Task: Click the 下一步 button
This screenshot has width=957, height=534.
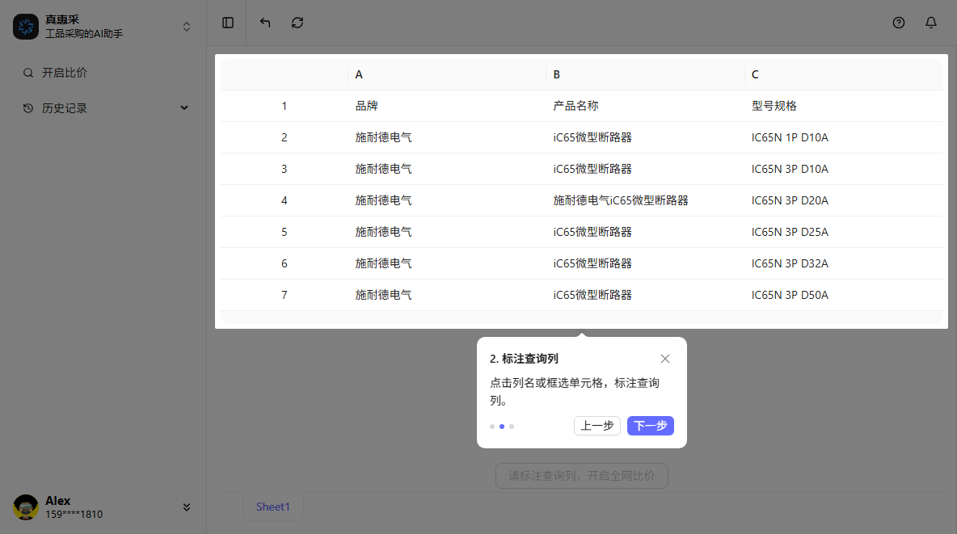Action: pos(650,426)
